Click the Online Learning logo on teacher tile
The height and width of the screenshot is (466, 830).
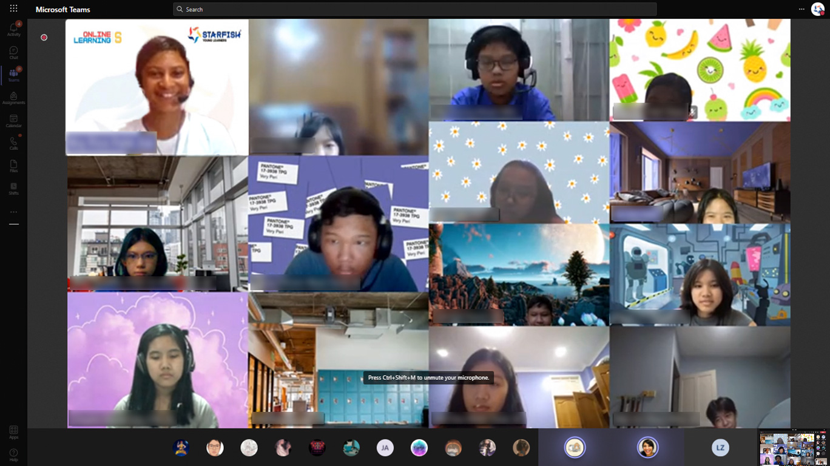(x=97, y=38)
